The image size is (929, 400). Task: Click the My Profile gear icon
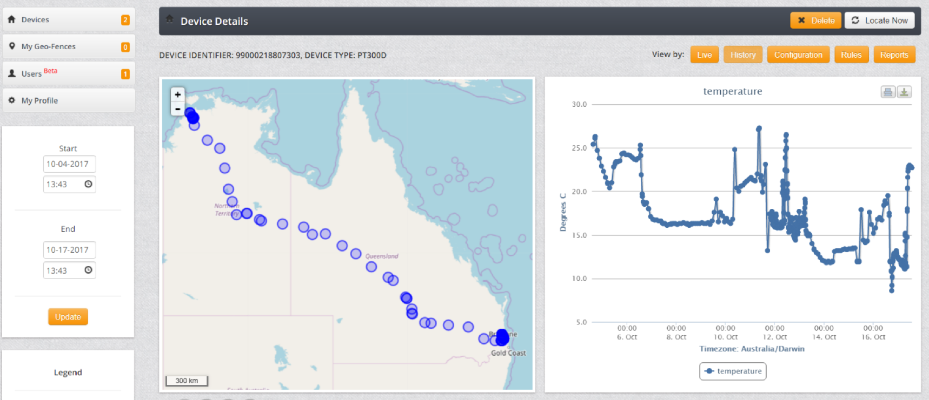(12, 100)
